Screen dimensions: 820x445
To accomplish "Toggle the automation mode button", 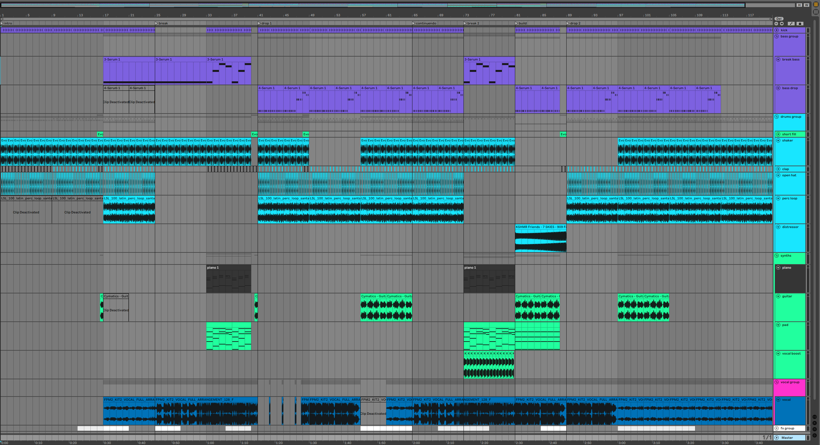I will click(791, 23).
